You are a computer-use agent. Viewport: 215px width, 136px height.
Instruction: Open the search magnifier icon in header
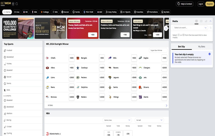point(17,4)
